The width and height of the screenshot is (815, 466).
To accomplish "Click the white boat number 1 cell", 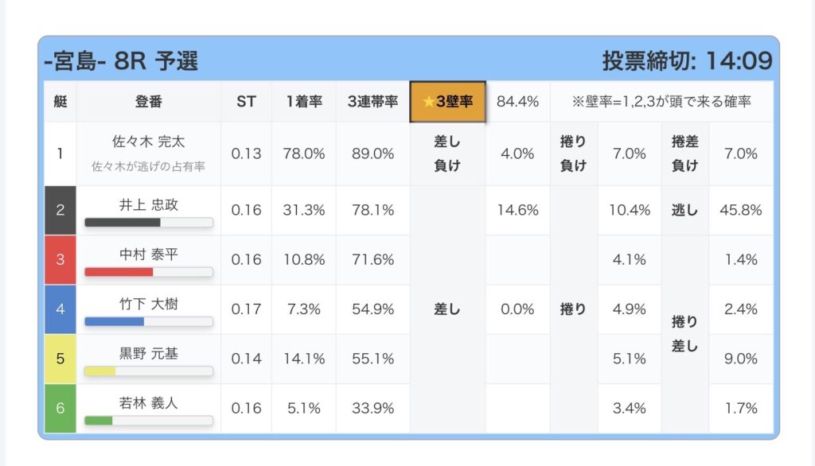I will [60, 153].
